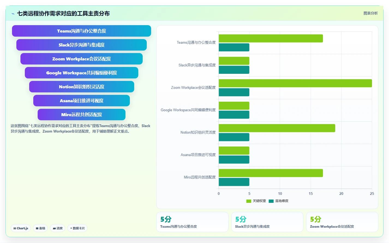Open the 5分 Slack异步沟通与集成度 data card

(x=267, y=222)
